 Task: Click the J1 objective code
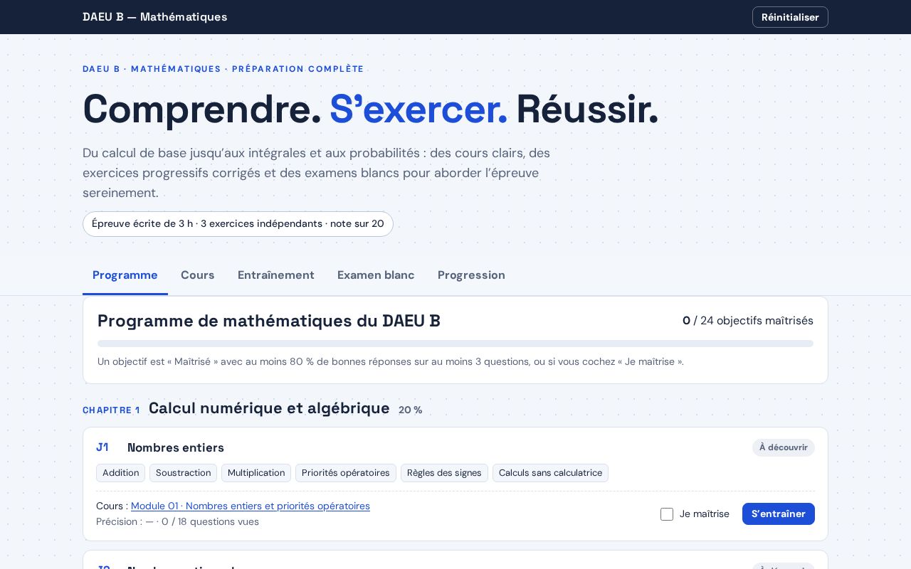(102, 447)
